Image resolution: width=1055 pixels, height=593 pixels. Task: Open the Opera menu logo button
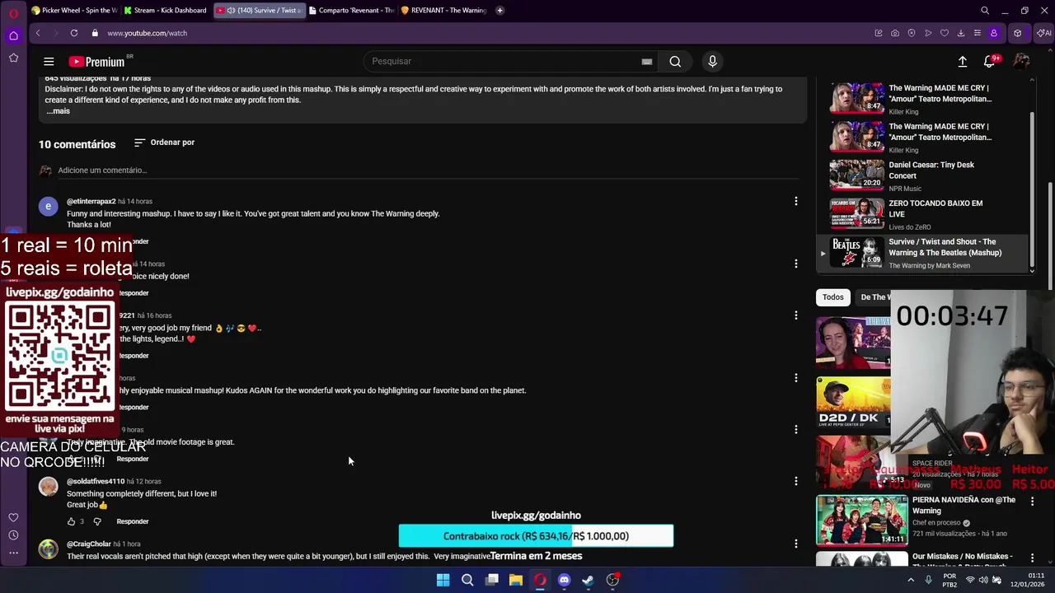pyautogui.click(x=13, y=12)
